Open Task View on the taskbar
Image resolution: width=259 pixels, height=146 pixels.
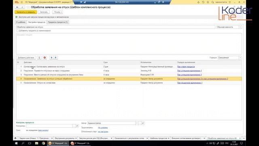coord(30,143)
